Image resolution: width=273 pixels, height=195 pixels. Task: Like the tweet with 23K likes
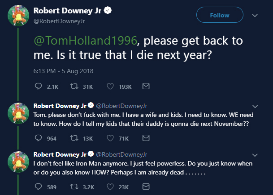pyautogui.click(x=110, y=187)
